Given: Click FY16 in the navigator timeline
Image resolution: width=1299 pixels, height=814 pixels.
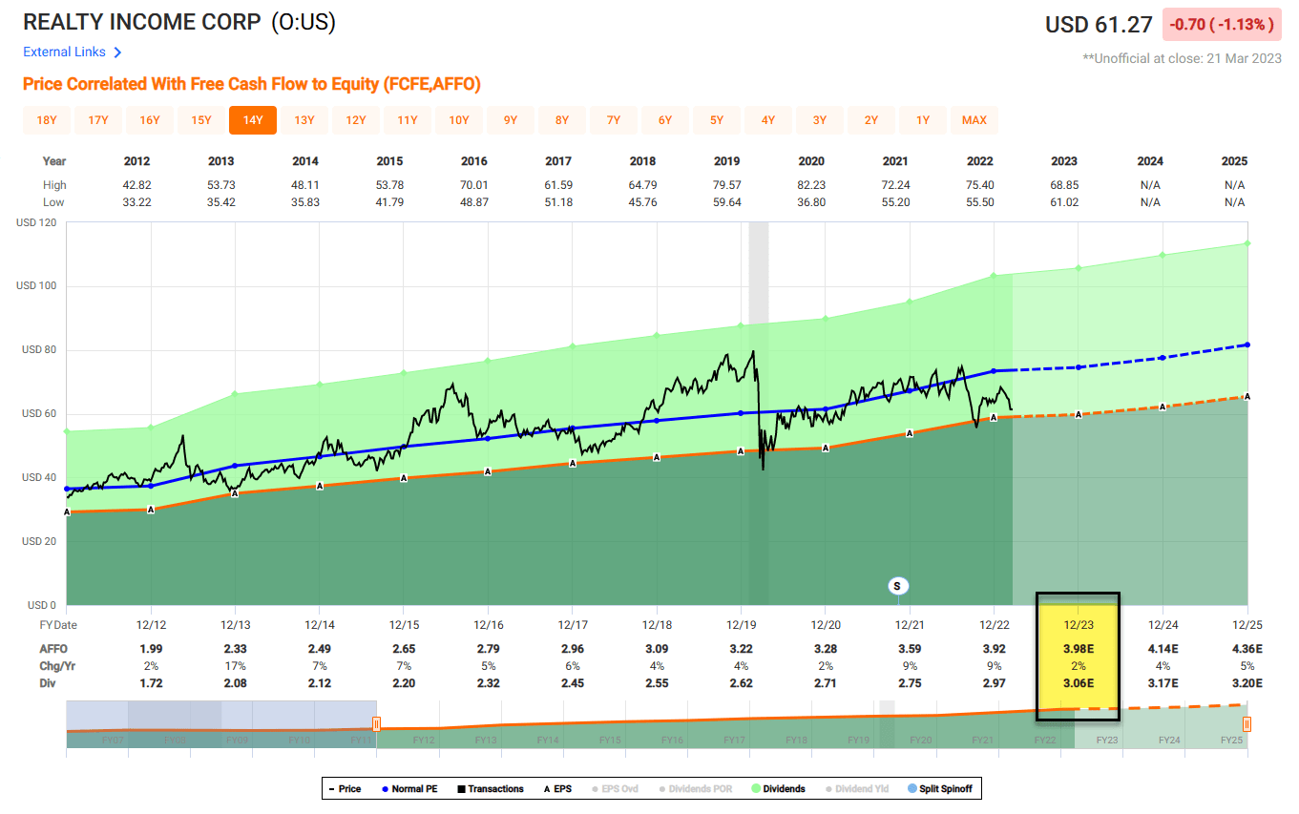Looking at the screenshot, I should pos(672,740).
